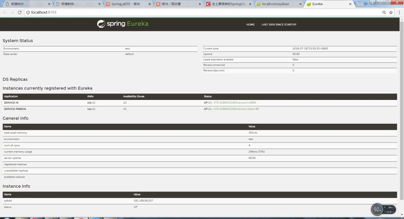Viewport: 404px width, 219px height.
Task: Reload the Eureka page
Action: pos(20,12)
